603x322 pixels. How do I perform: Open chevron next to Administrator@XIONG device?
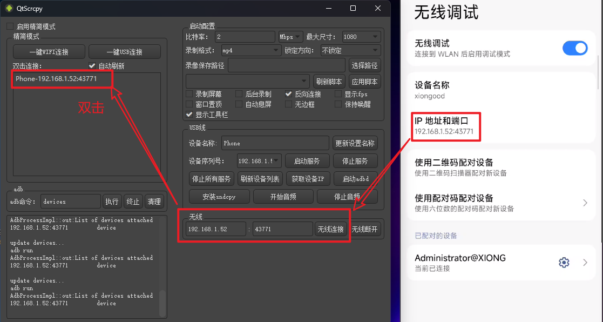click(x=585, y=263)
